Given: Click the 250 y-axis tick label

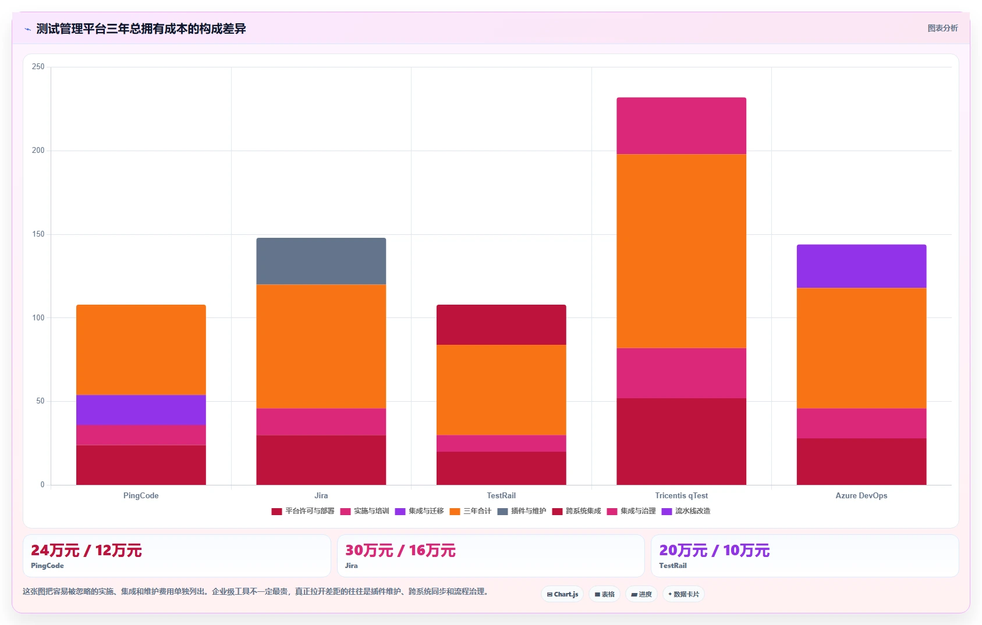Looking at the screenshot, I should 38,67.
